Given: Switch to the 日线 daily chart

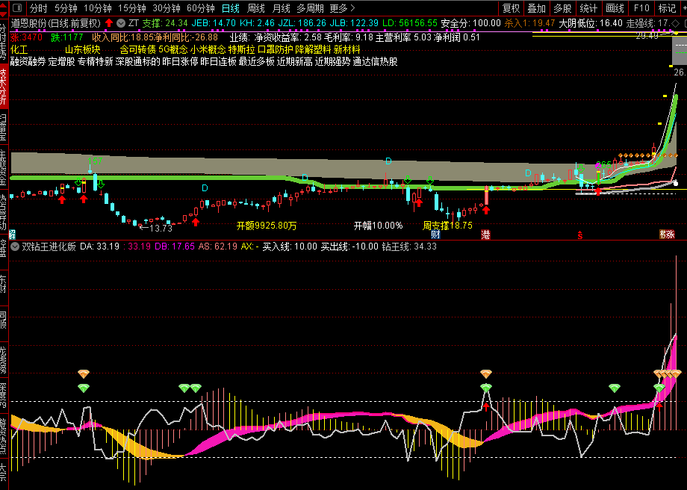Looking at the screenshot, I should click(x=231, y=8).
